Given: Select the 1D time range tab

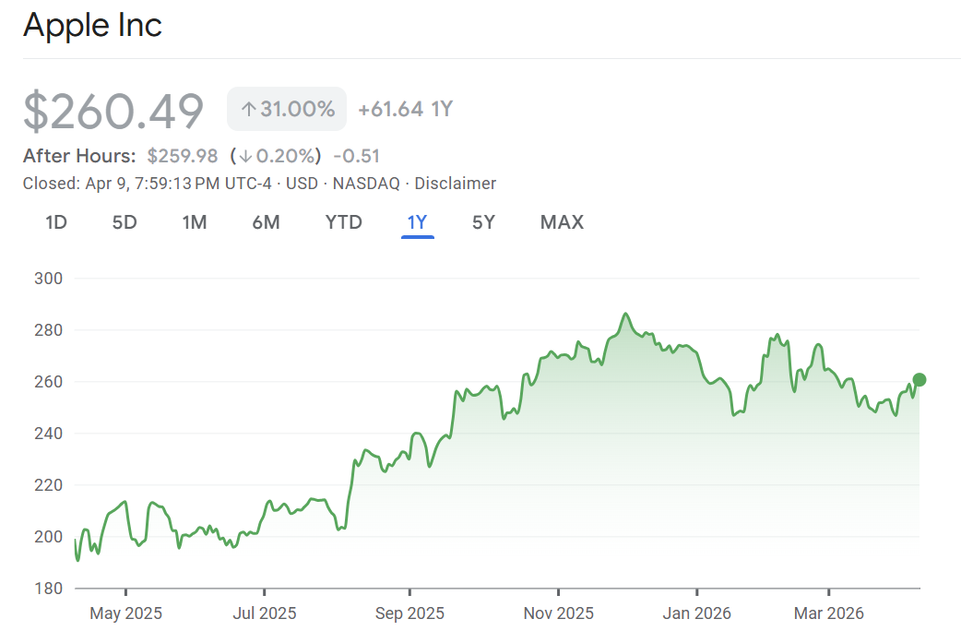Looking at the screenshot, I should (x=56, y=222).
